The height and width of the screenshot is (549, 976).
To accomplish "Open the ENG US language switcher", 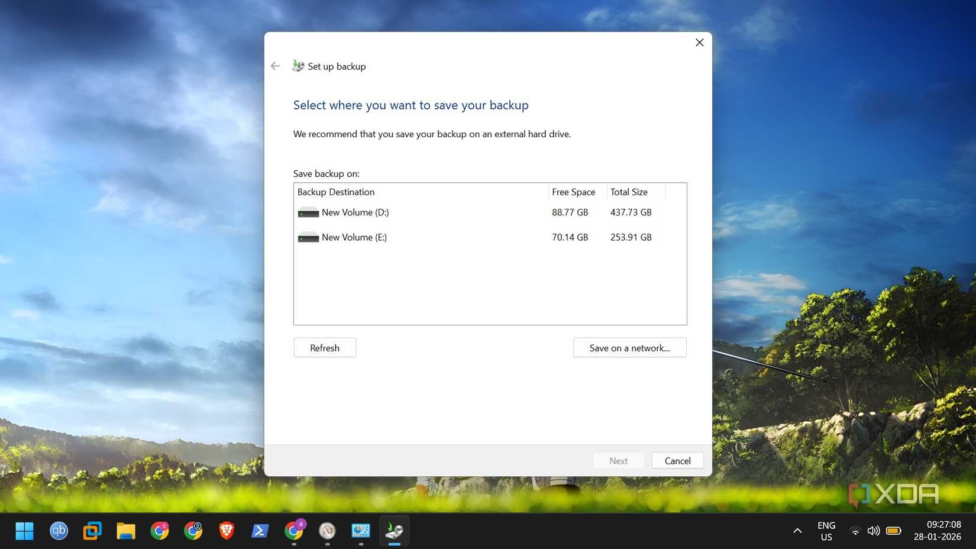I will [x=826, y=531].
